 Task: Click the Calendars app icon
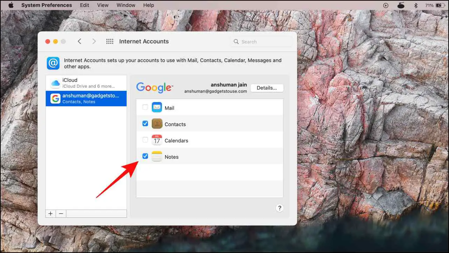tap(157, 140)
